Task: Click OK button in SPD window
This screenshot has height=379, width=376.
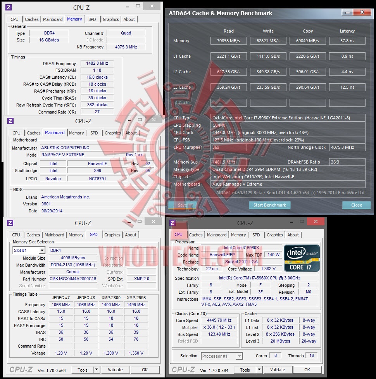Action: 145,370
